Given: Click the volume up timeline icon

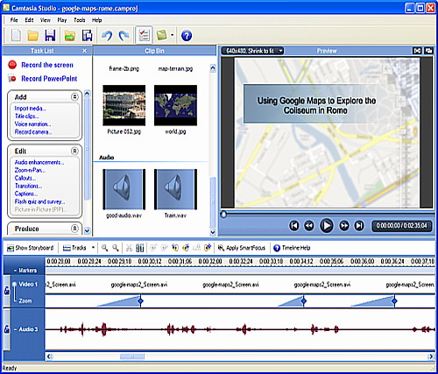Looking at the screenshot, I should 175,248.
